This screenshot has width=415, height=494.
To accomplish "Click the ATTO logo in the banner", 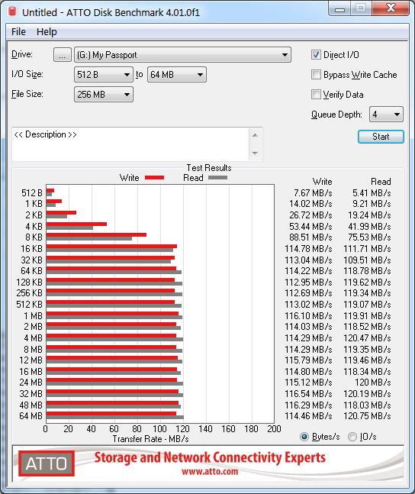I will pos(47,463).
